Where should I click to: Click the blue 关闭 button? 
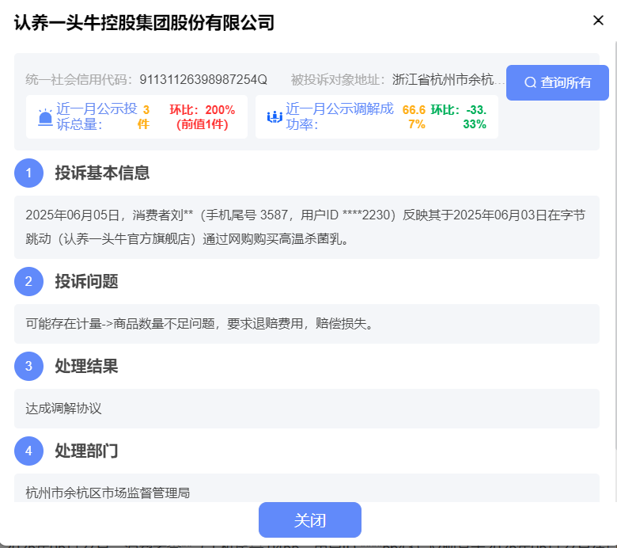click(309, 520)
